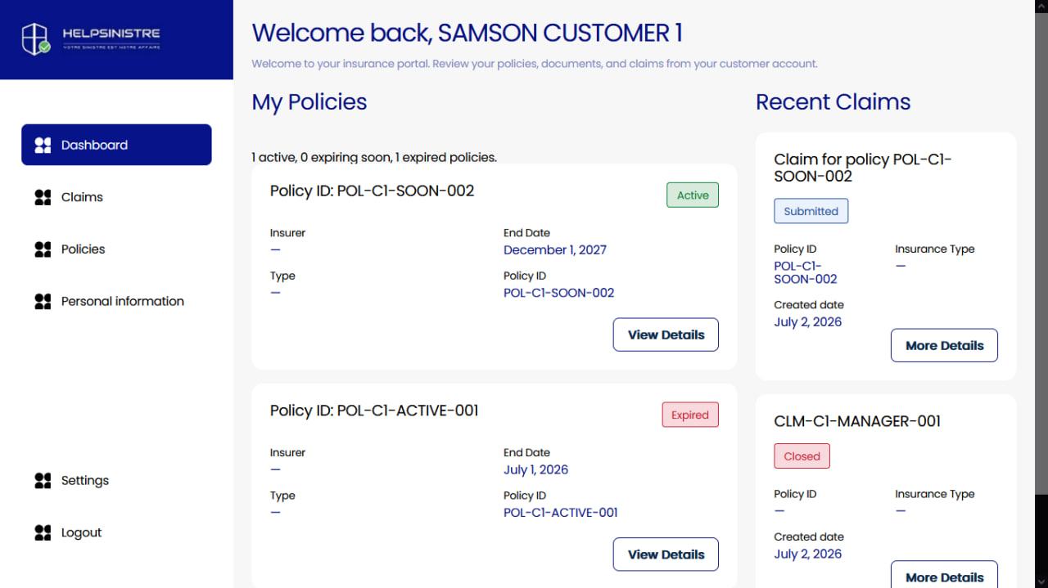Click the Submitted status badge

coord(811,211)
